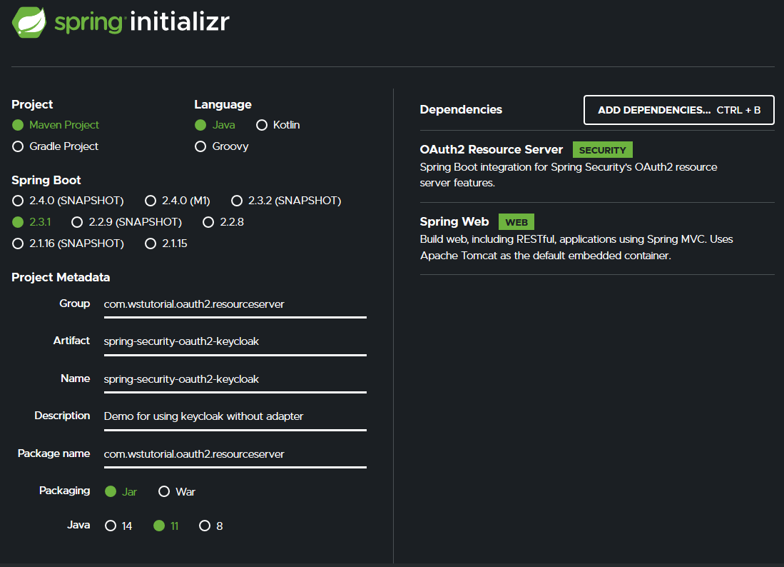
Task: Pick Spring Boot version 2.4.0 (SNAPSHOT)
Action: click(18, 201)
